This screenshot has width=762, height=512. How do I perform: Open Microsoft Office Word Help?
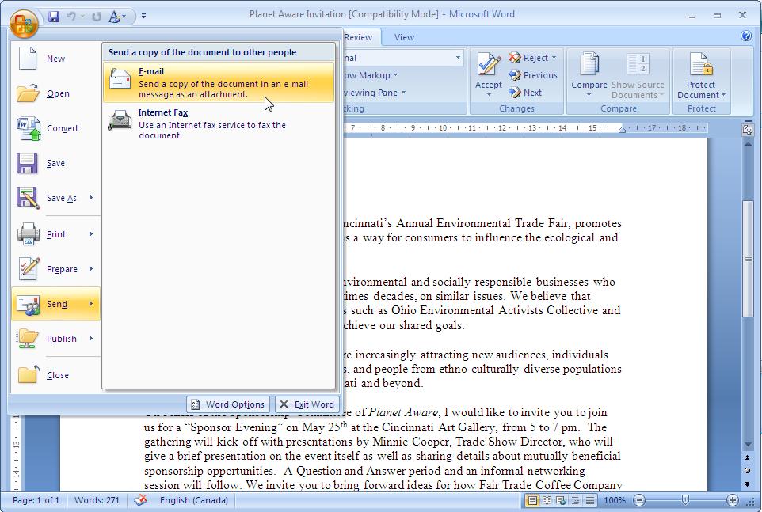point(746,36)
